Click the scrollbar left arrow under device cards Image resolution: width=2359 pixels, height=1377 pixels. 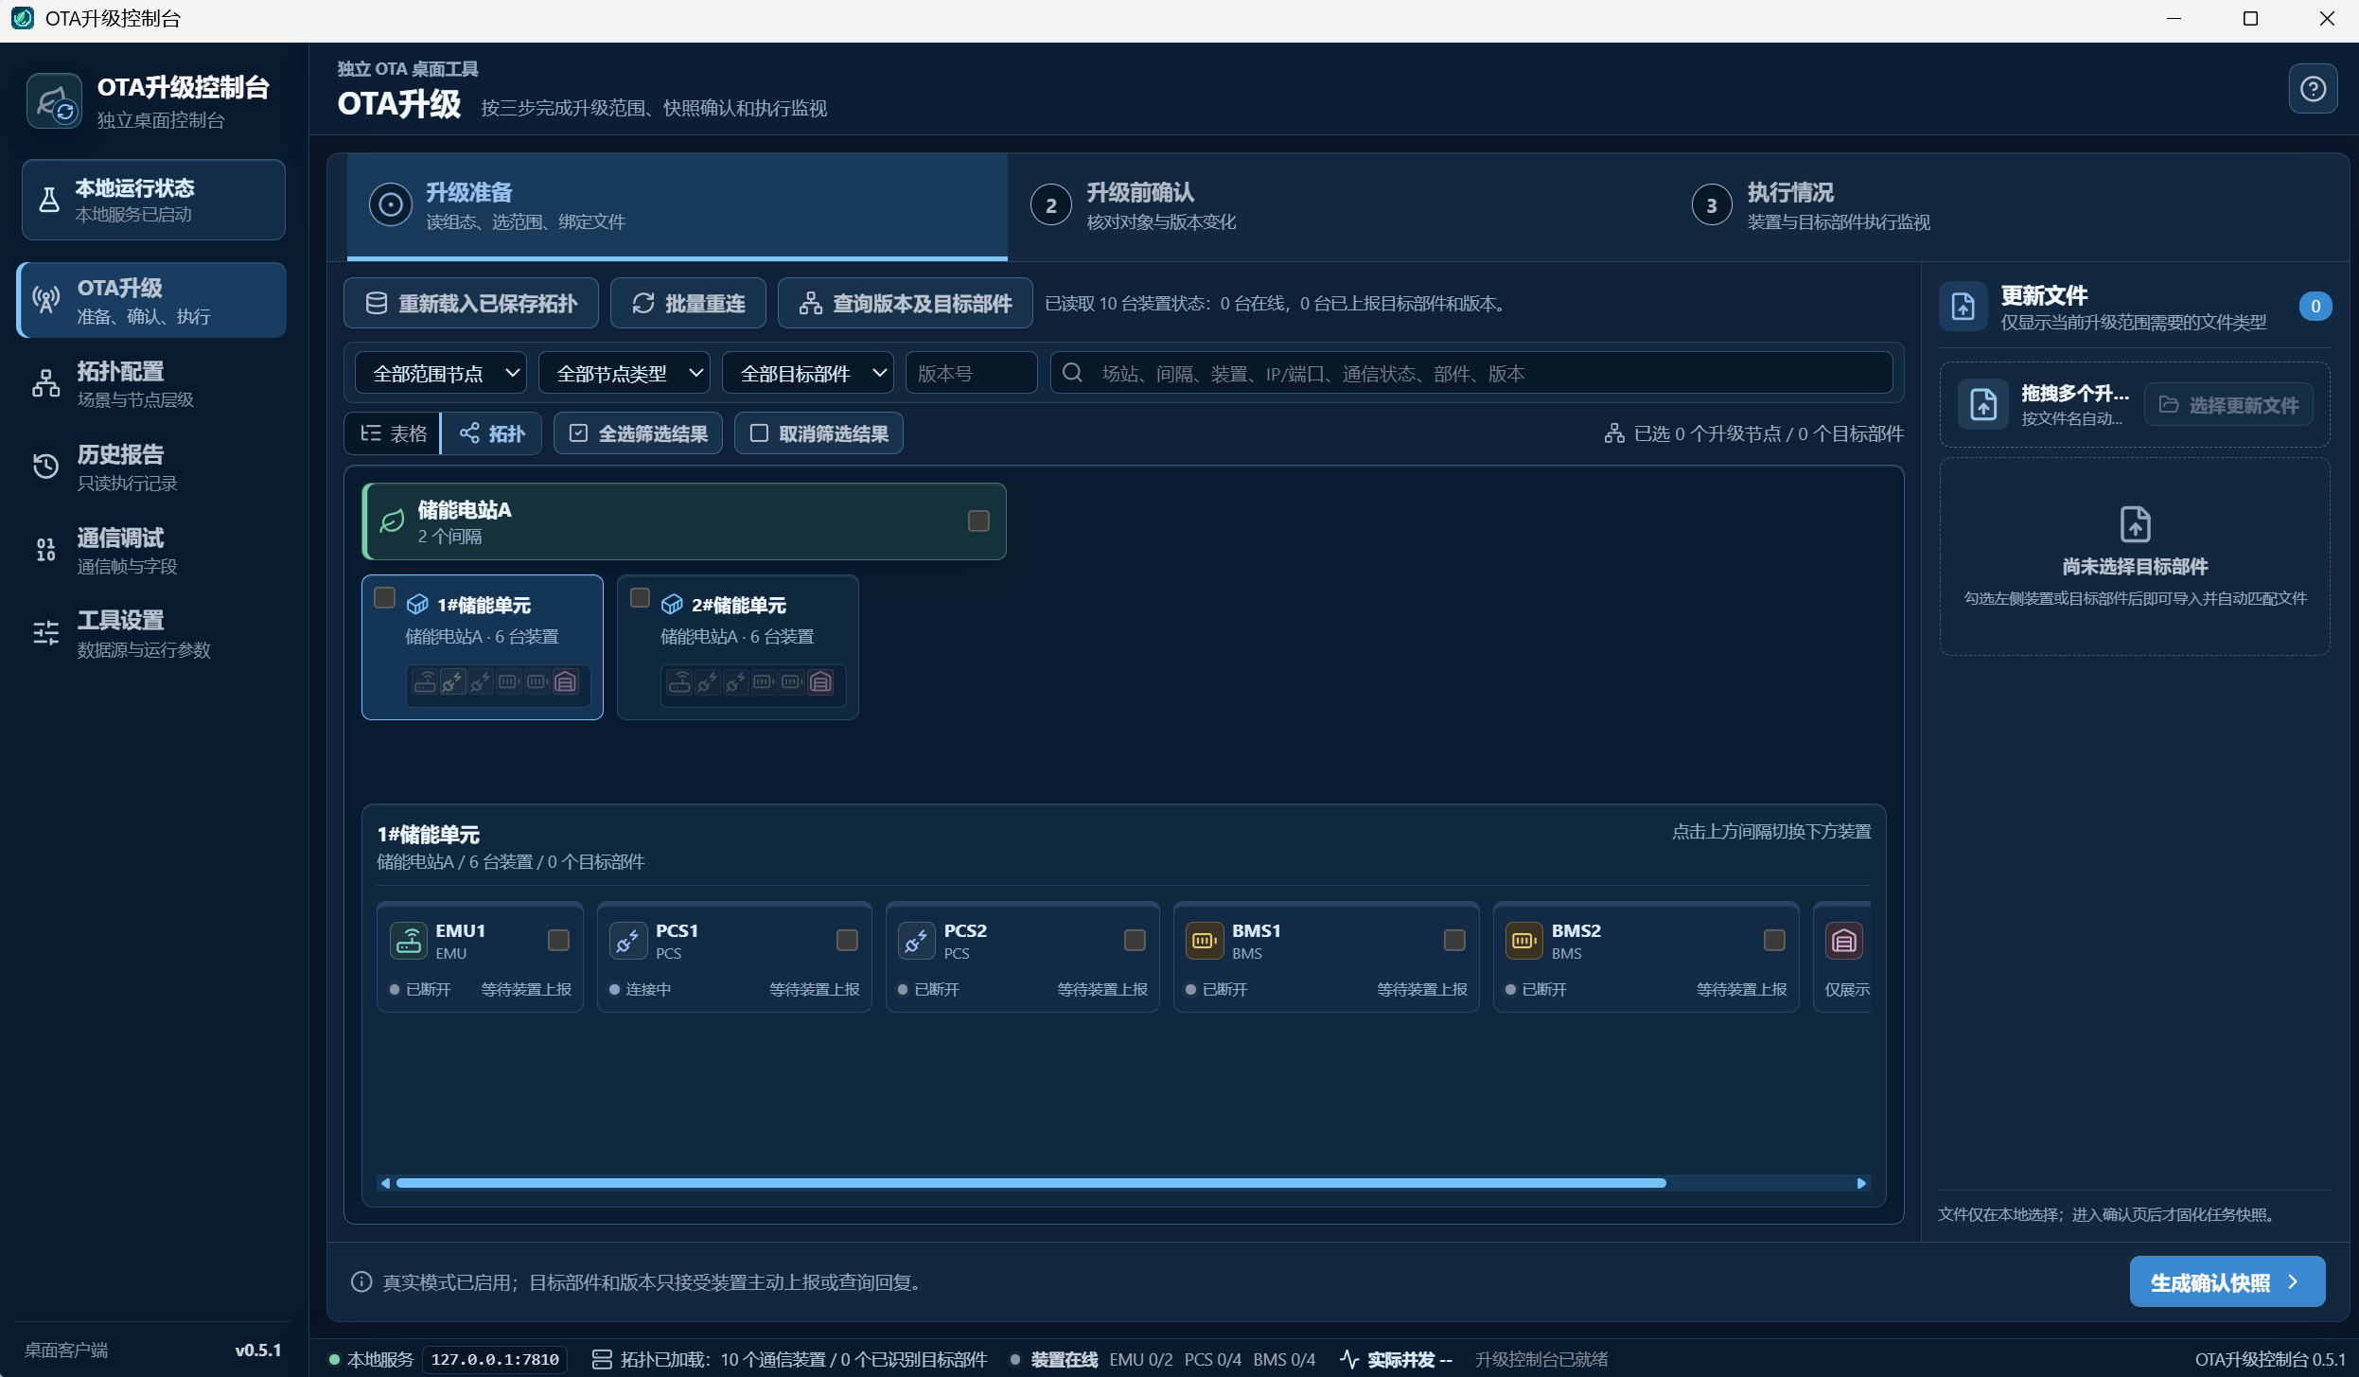(385, 1183)
